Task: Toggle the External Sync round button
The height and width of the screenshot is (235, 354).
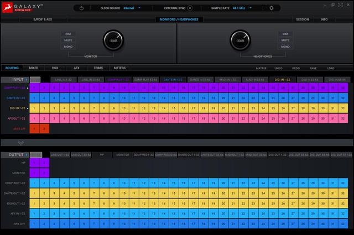Action: click(x=190, y=8)
